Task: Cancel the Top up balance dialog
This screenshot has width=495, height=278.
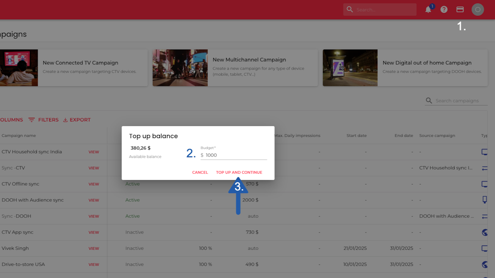Action: coord(200,172)
